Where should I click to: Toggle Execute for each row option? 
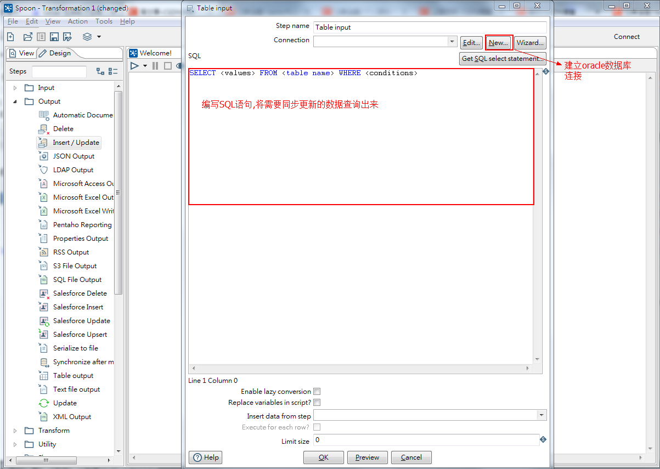[x=317, y=427]
